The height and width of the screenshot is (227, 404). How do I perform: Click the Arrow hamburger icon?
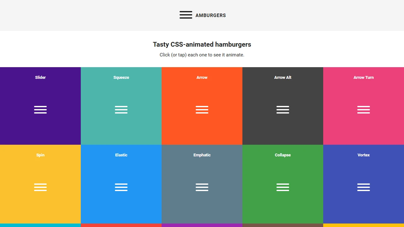[x=202, y=110]
